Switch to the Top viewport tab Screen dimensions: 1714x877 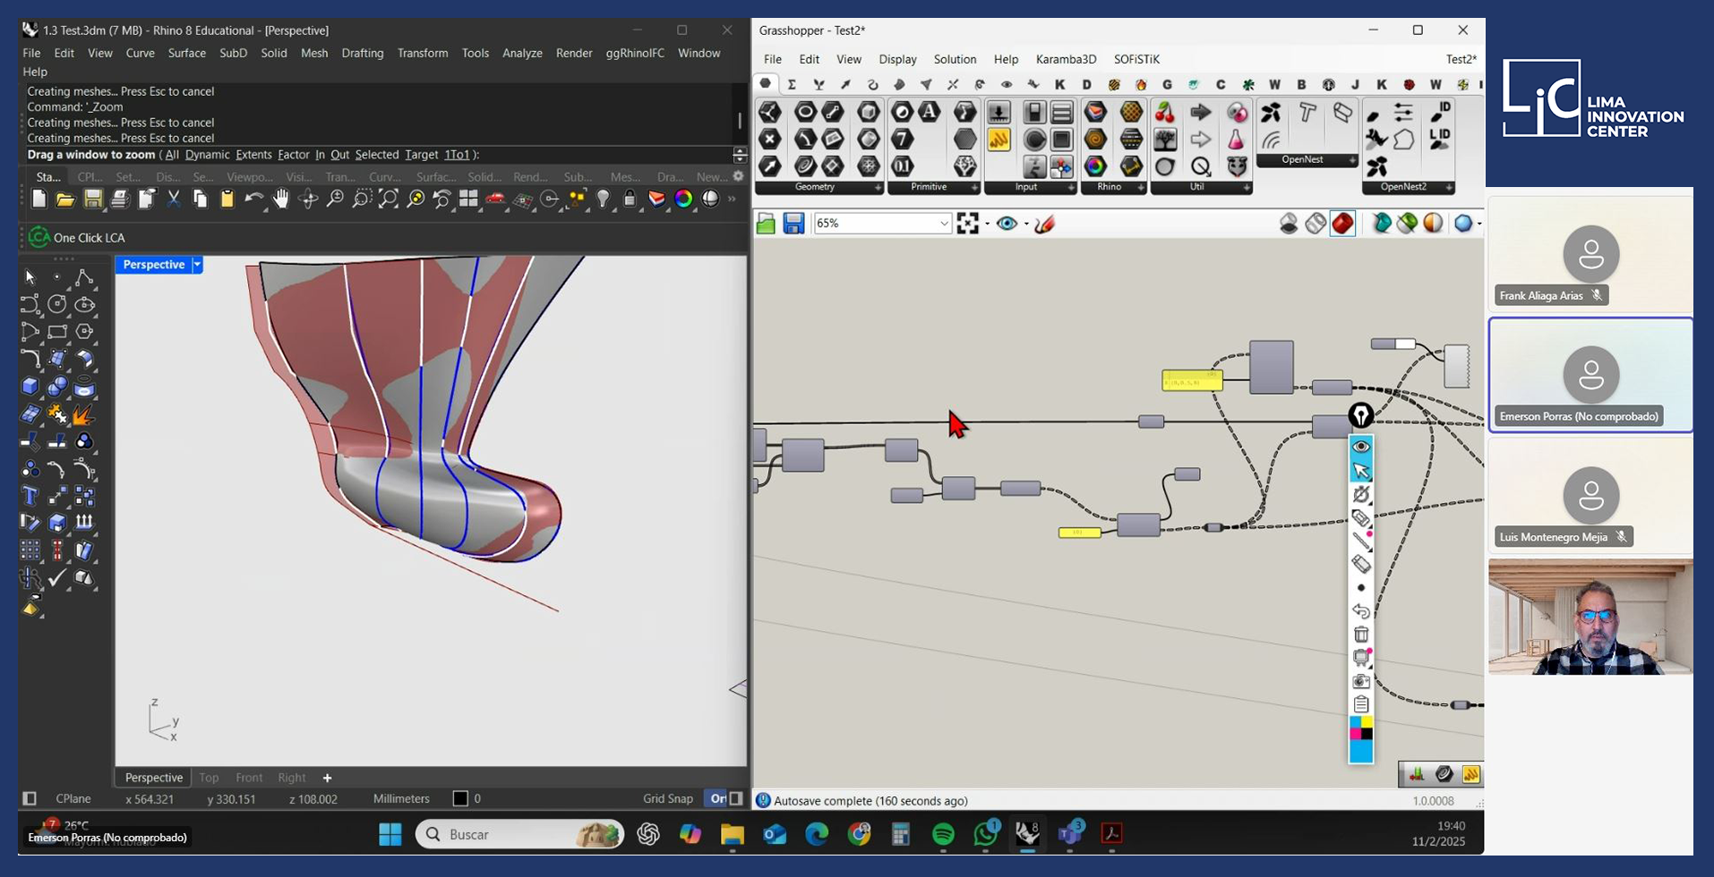[209, 778]
